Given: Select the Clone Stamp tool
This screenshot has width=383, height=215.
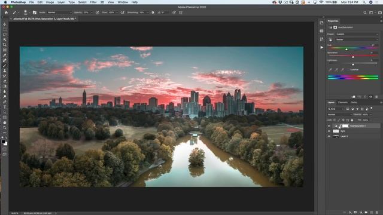Looking at the screenshot, I should [5, 70].
